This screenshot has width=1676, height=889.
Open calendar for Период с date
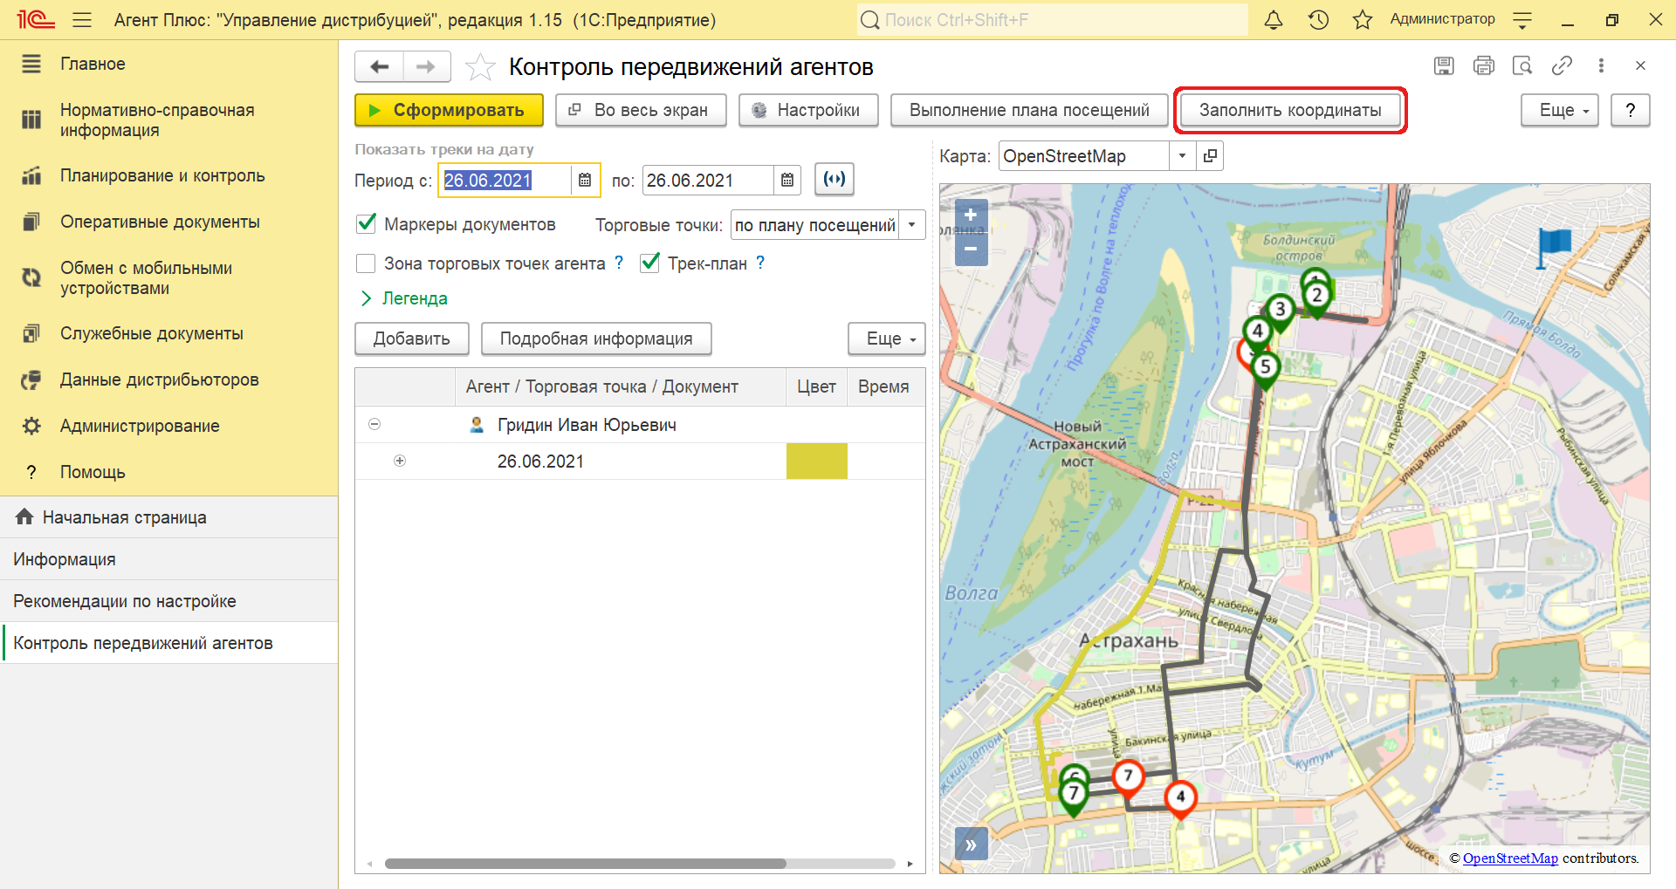[585, 180]
